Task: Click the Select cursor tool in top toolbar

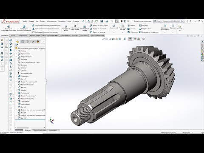Action: point(116,21)
